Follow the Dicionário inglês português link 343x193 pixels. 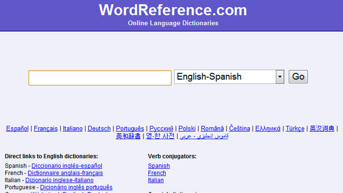pos(77,187)
